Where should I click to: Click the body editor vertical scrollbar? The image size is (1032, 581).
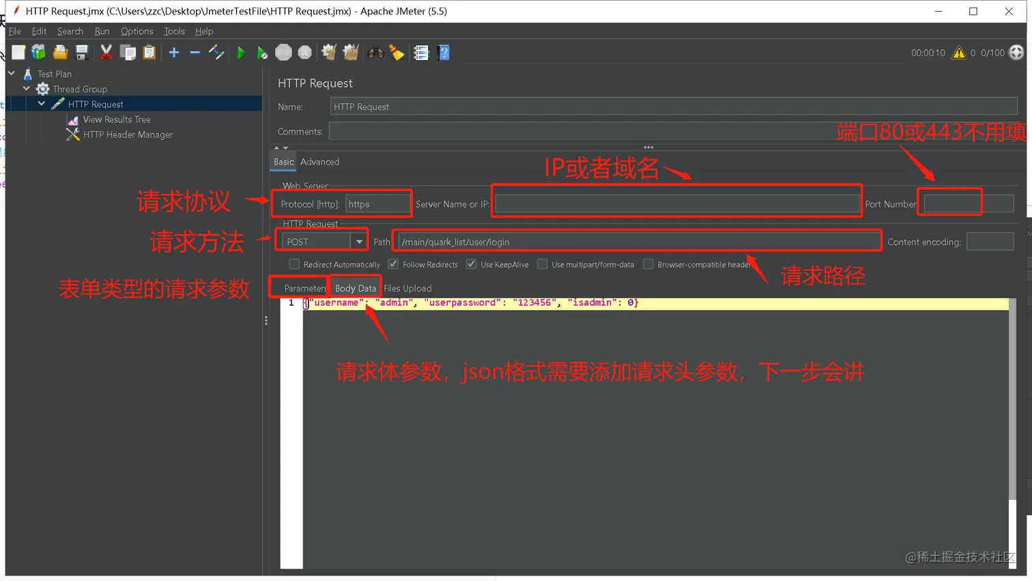click(x=1013, y=399)
